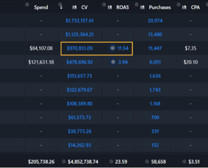Sort by the Spend column header

coord(41,7)
